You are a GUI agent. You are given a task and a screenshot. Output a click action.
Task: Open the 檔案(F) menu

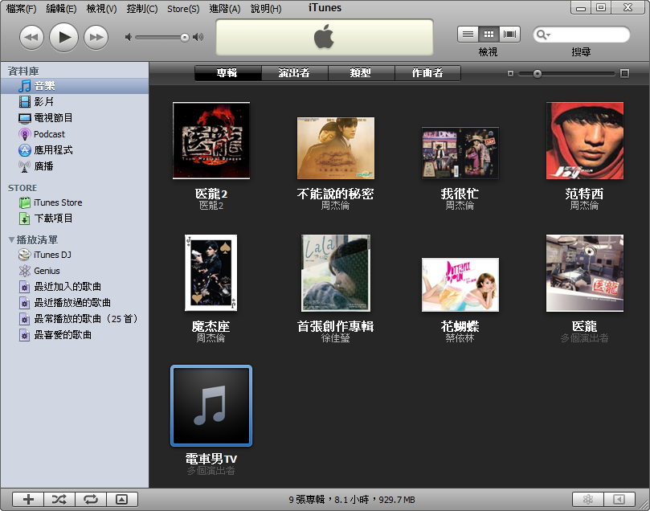pos(21,8)
